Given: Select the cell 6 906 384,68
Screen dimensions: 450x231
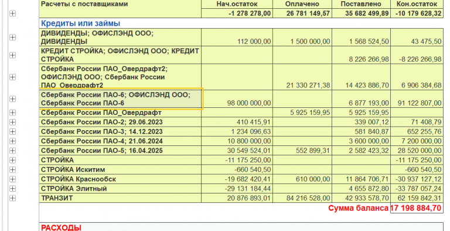Looking at the screenshot, I should point(417,77).
